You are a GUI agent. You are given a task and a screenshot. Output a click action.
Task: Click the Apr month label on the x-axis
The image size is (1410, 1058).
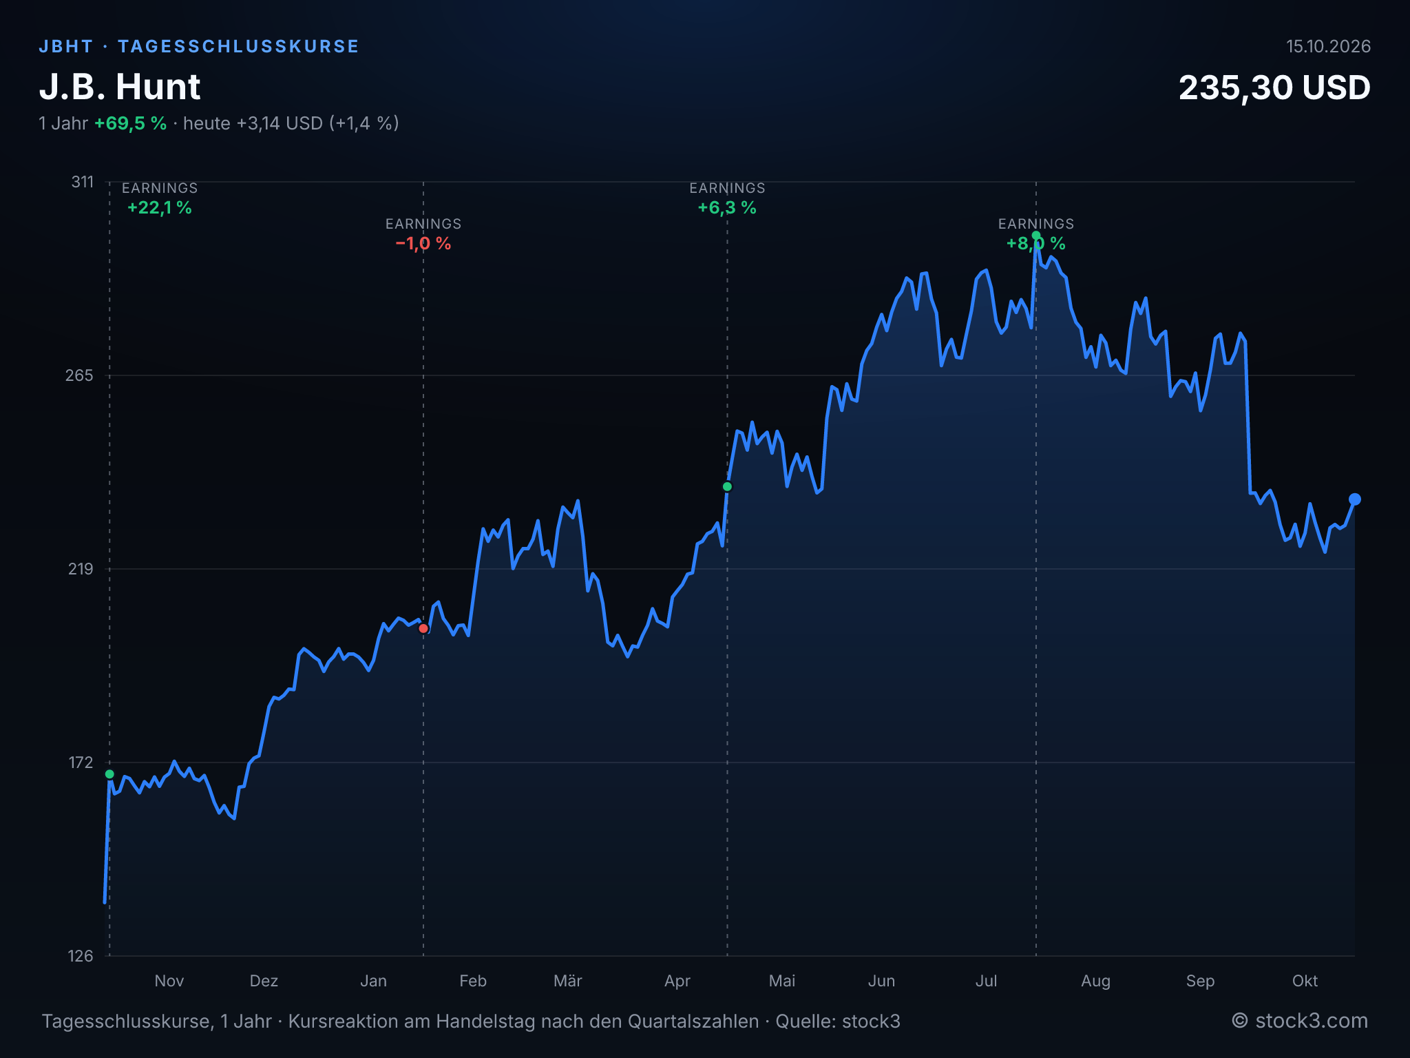pyautogui.click(x=677, y=981)
